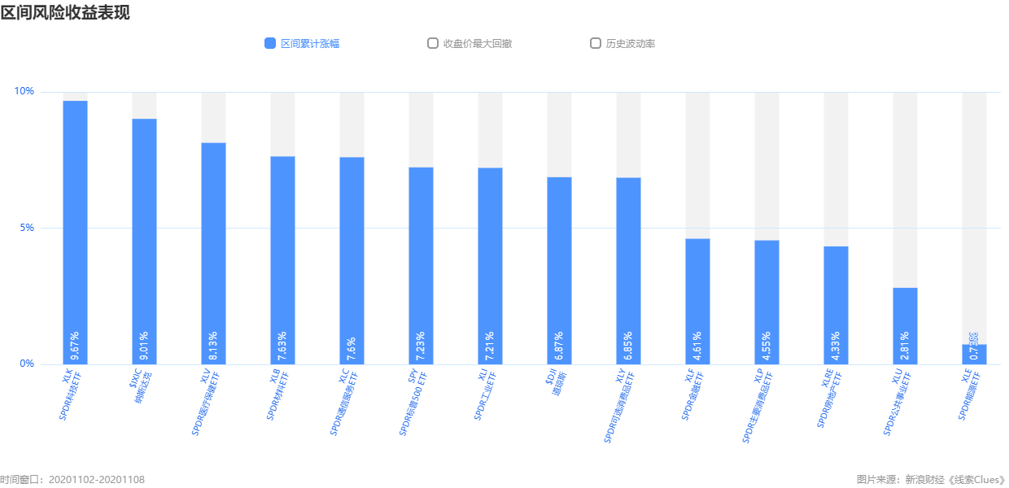Click the 区间风险收益表现 chart title

click(x=65, y=12)
